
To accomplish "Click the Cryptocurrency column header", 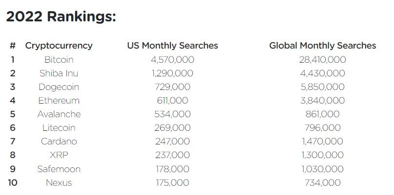I will click(59, 46).
